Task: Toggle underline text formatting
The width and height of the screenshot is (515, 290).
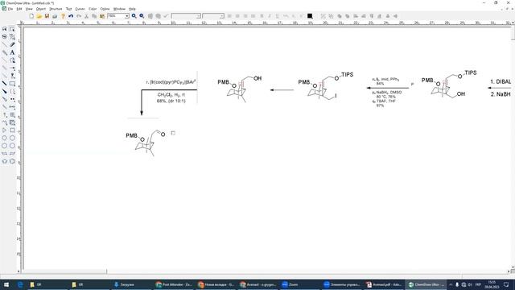Action: click(x=277, y=16)
